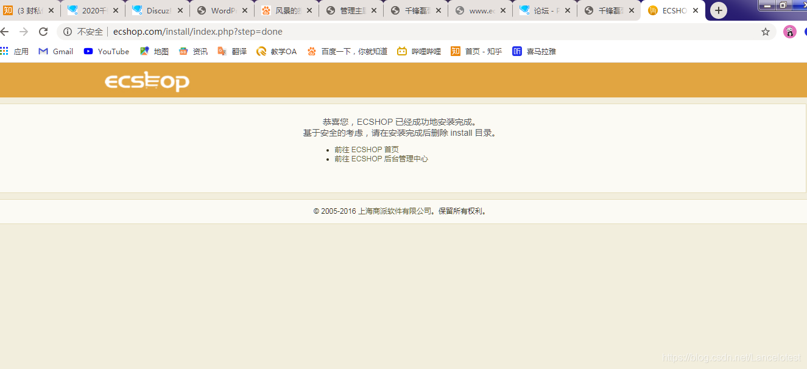Click the 请在安装完成后删除 install 目录 notice

pyautogui.click(x=434, y=133)
